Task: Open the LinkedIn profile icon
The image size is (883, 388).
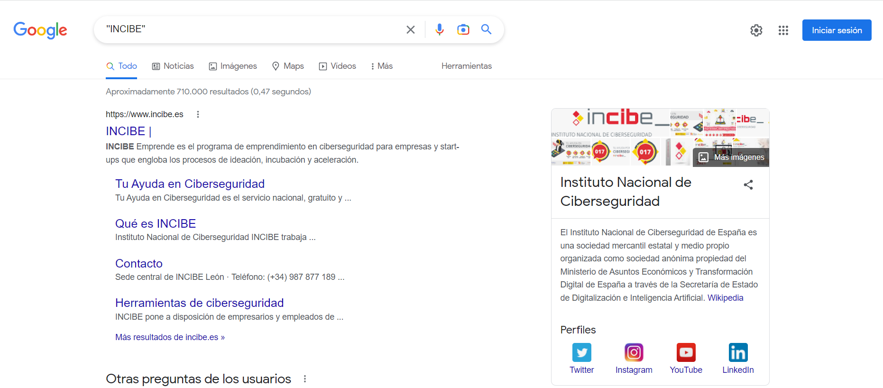Action: [x=738, y=352]
